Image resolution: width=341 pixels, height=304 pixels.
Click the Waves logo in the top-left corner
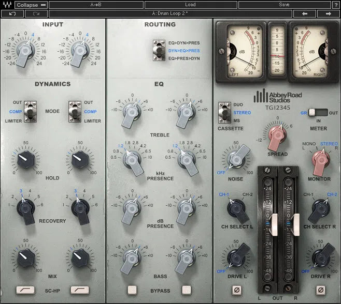click(6, 5)
